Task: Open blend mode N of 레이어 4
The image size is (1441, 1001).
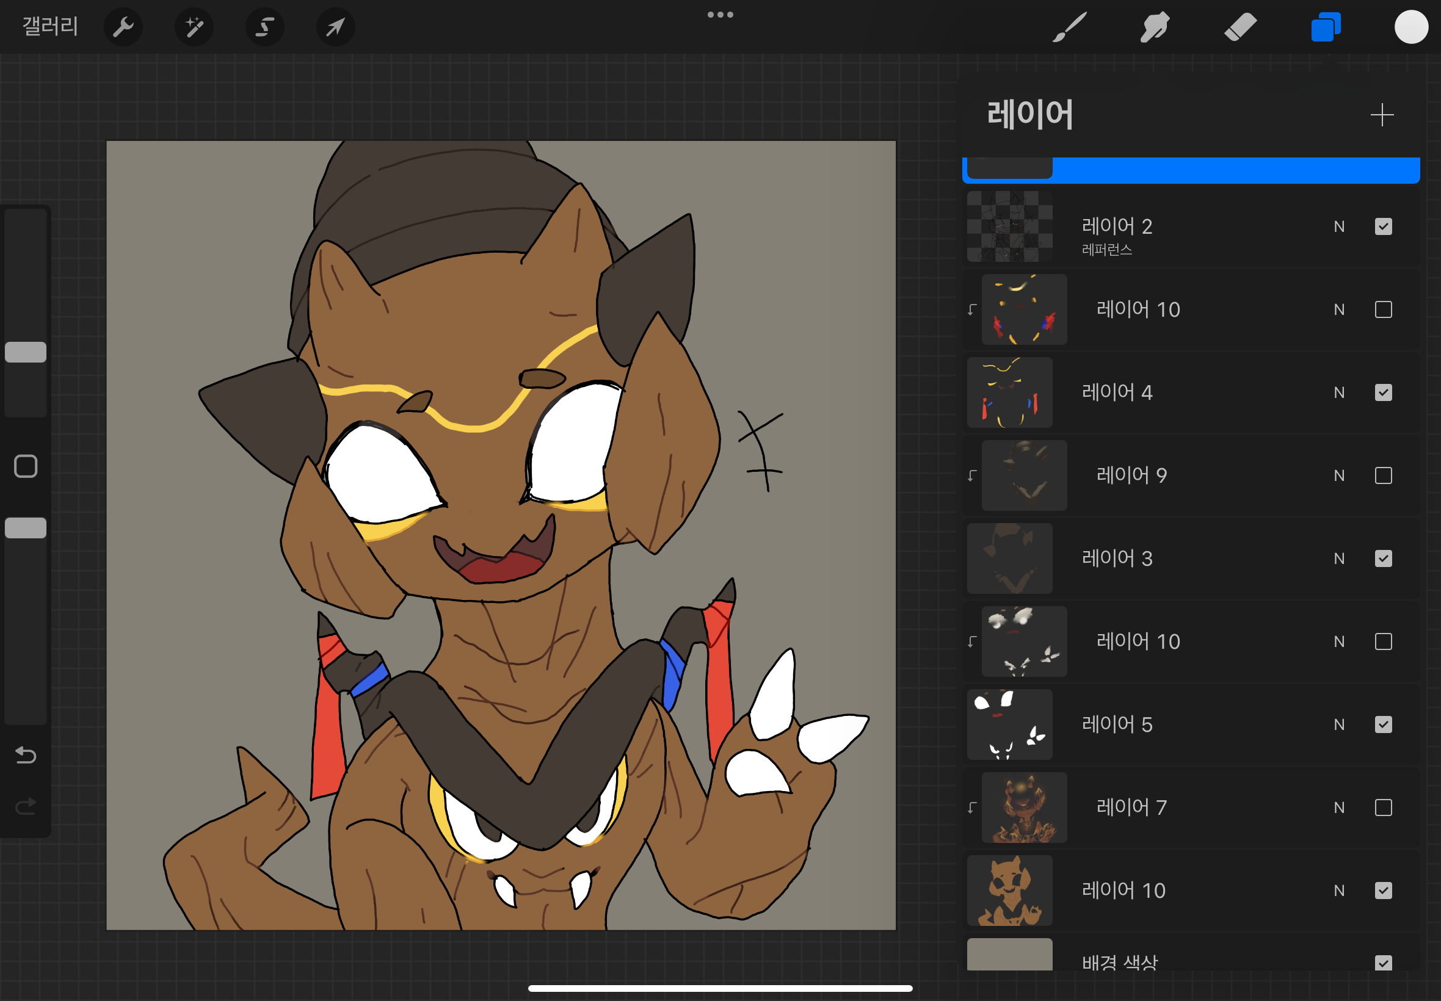Action: click(x=1339, y=392)
